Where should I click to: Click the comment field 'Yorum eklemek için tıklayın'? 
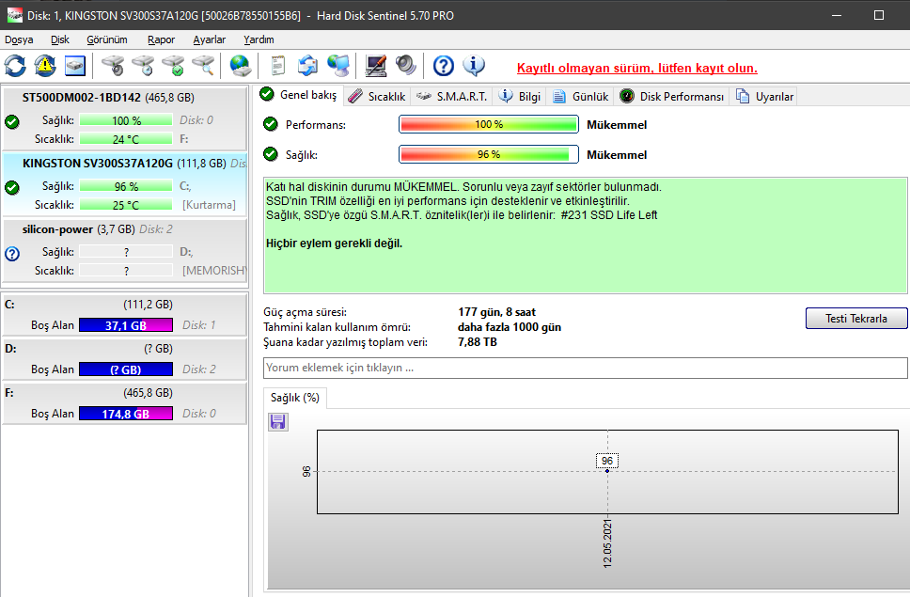click(585, 368)
